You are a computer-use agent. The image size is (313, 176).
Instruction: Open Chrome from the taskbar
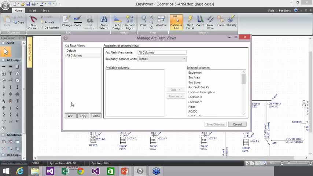click(80, 171)
